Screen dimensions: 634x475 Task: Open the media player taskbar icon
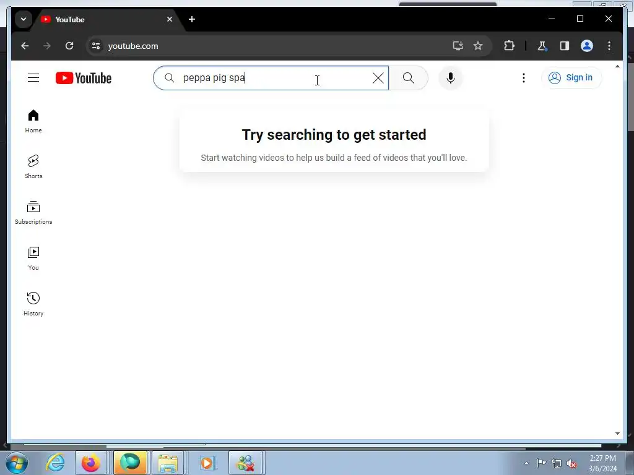coord(207,463)
